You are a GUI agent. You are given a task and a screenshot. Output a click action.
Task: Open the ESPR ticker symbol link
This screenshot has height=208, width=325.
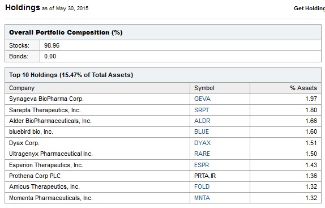pos(202,165)
